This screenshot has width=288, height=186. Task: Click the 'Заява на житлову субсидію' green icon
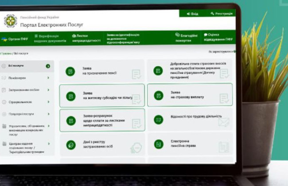[70, 96]
